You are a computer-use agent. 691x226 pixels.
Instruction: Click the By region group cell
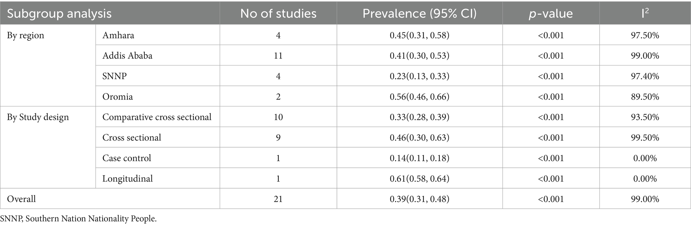point(26,35)
